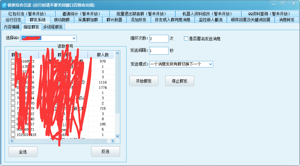Check the group row with 5 members
Viewport: 300px width, 166px height.
[13, 130]
